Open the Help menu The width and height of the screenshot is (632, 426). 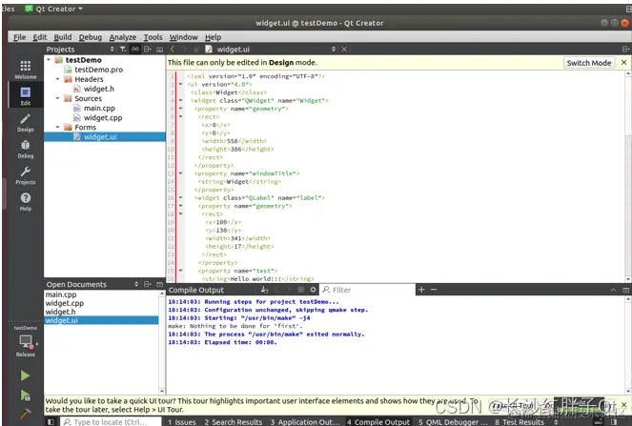213,37
